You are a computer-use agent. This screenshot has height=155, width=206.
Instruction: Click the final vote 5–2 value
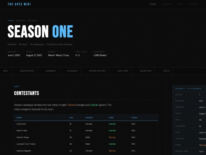[77, 55]
